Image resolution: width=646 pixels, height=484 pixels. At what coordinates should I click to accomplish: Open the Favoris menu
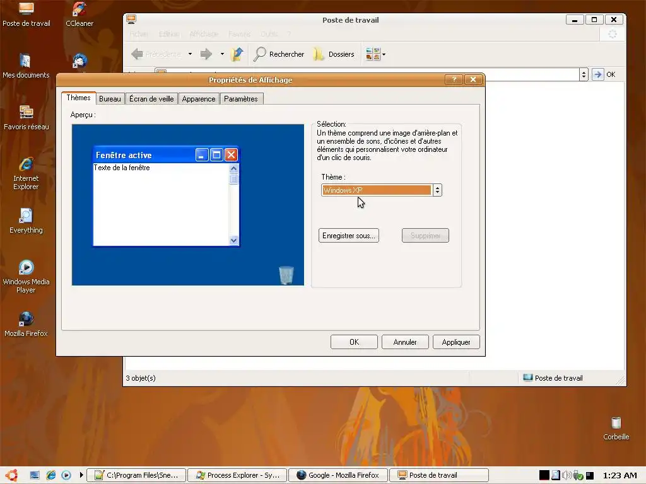(x=239, y=34)
